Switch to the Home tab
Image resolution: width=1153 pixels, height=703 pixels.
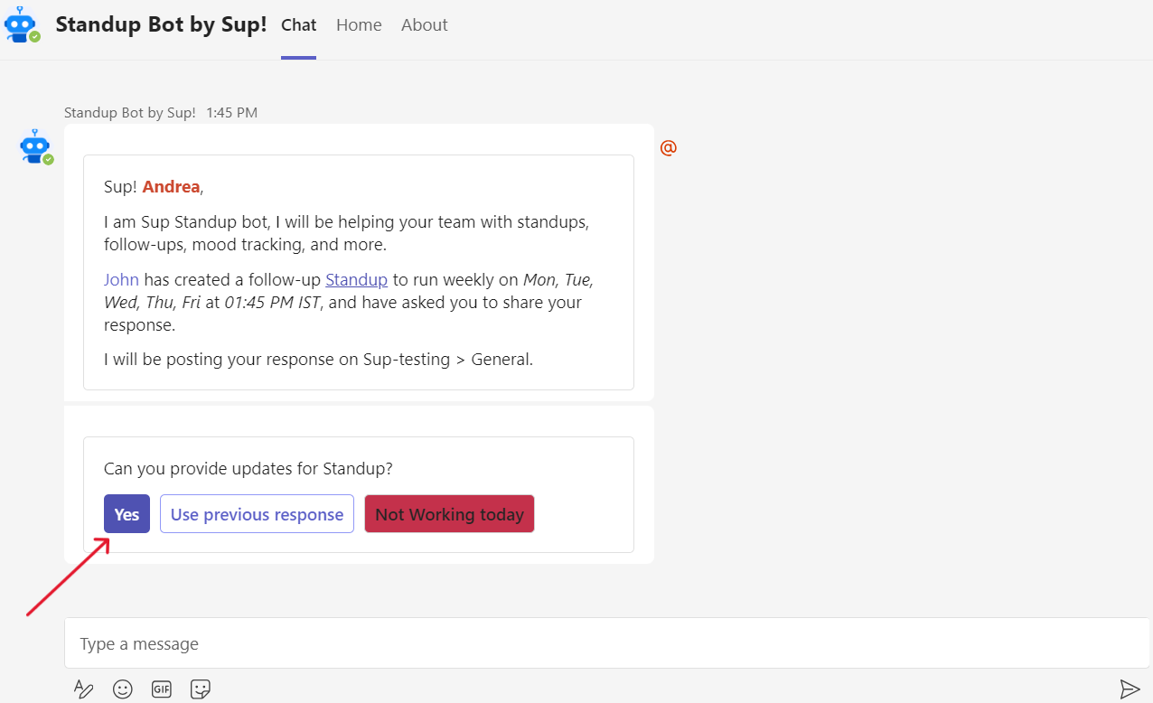click(x=359, y=24)
